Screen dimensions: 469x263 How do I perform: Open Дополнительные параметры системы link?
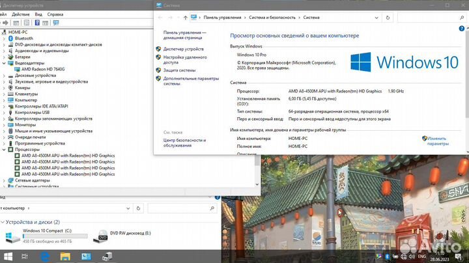191,81
